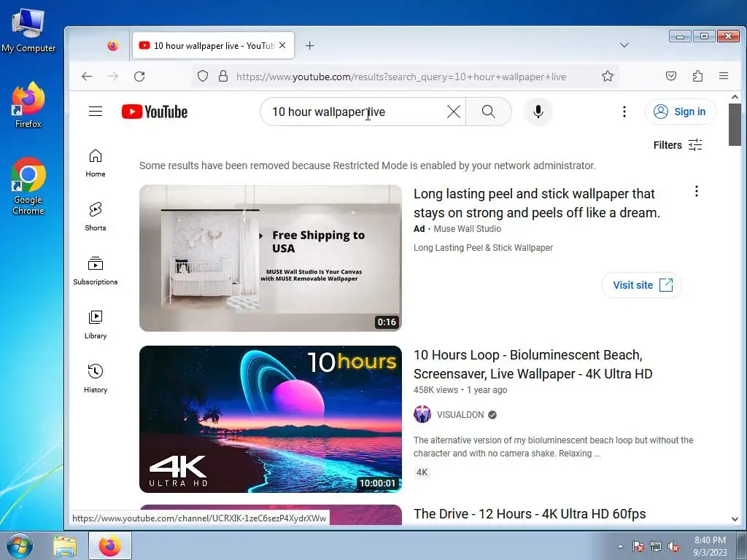This screenshot has height=560, width=747.
Task: Go back in Firefox
Action: coord(87,76)
